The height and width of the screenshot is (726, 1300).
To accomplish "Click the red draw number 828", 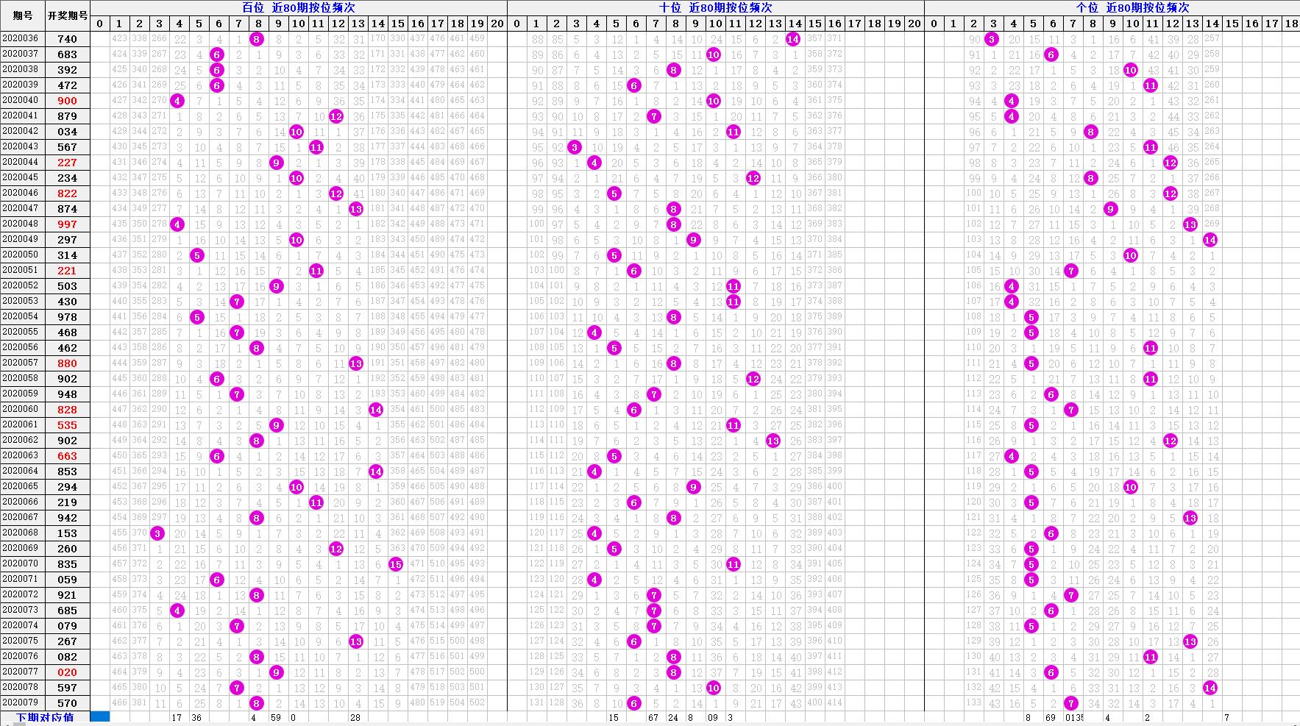I will tap(68, 410).
